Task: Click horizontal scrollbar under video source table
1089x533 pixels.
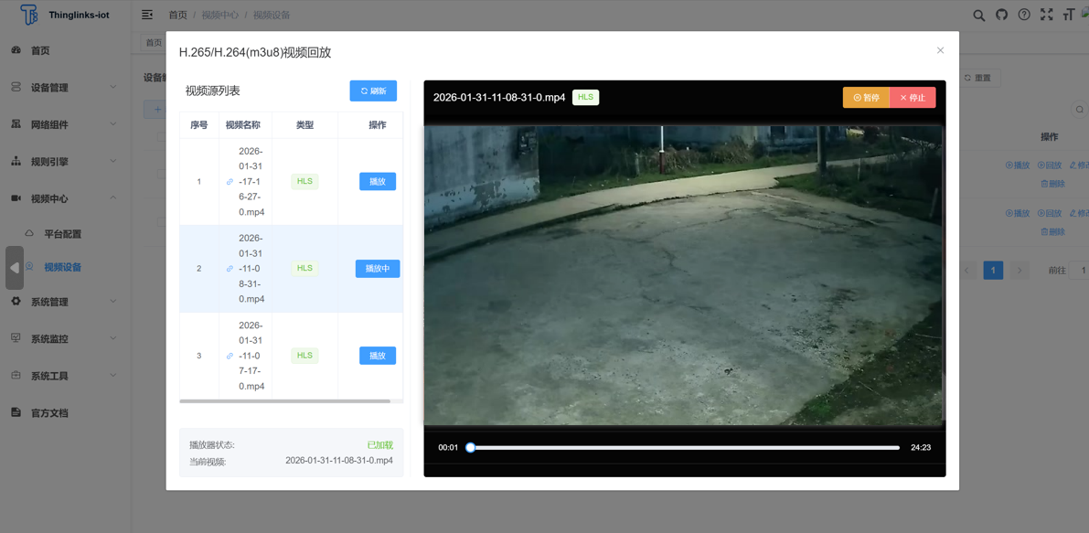Action: pos(284,401)
